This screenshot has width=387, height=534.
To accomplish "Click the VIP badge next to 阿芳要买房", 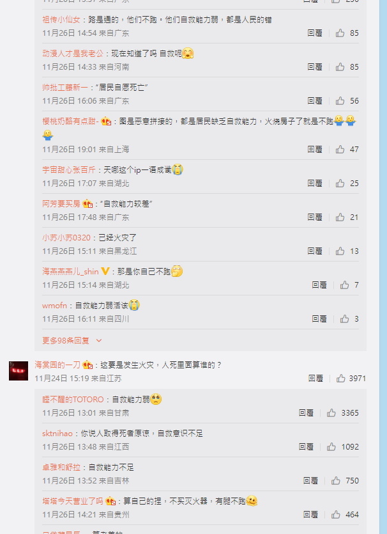I will pos(87,203).
